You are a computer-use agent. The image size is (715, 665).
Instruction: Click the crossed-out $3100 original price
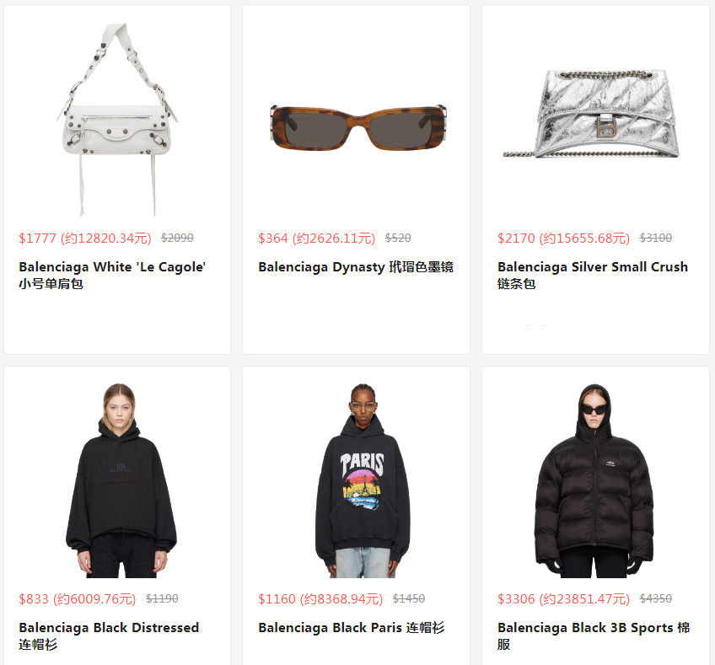click(x=655, y=238)
